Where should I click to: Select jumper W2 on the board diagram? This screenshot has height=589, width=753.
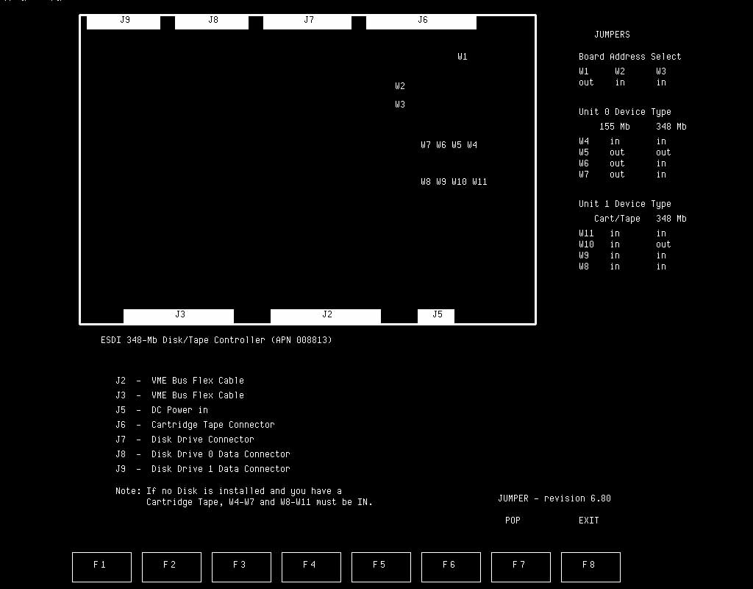(x=400, y=86)
